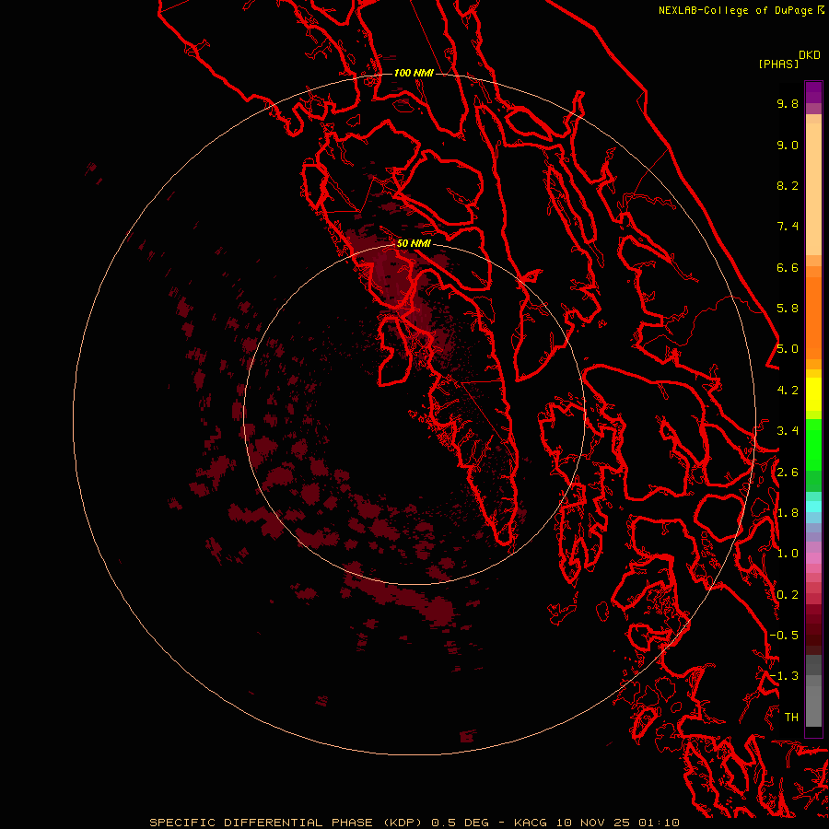Click the 4.2 value on the color scale
The image size is (829, 829).
coord(788,391)
